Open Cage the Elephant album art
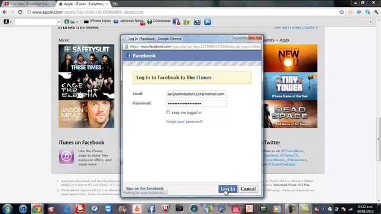Viewport: 381px width, 214px height. click(x=86, y=86)
